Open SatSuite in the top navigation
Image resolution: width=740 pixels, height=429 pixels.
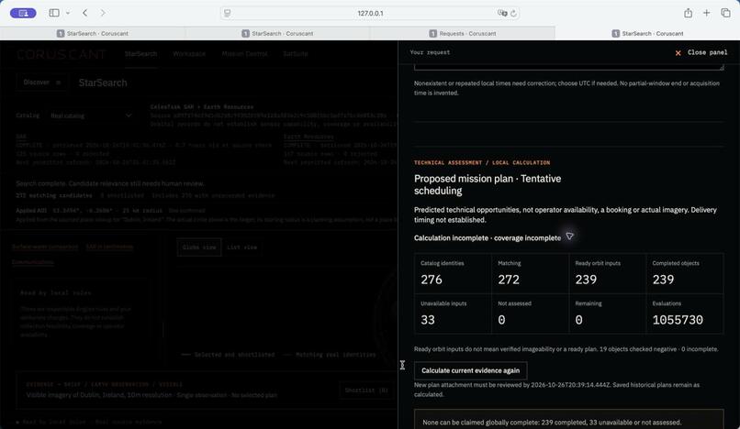pyautogui.click(x=296, y=54)
